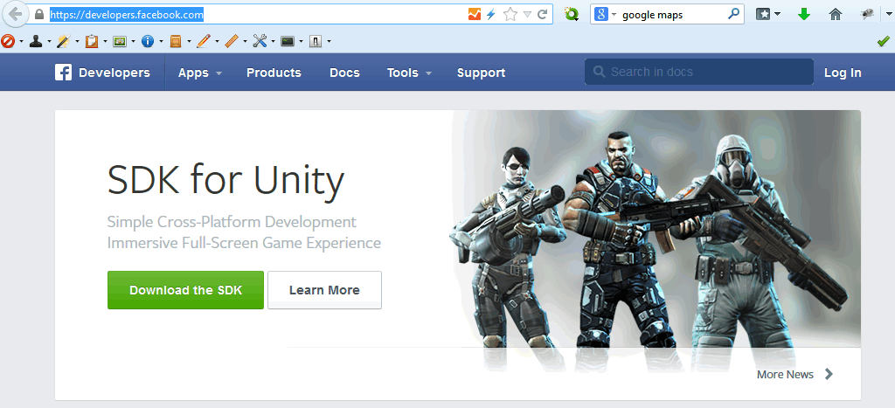Open downloads with the green arrow
Image resolution: width=895 pixels, height=408 pixels.
pos(804,15)
